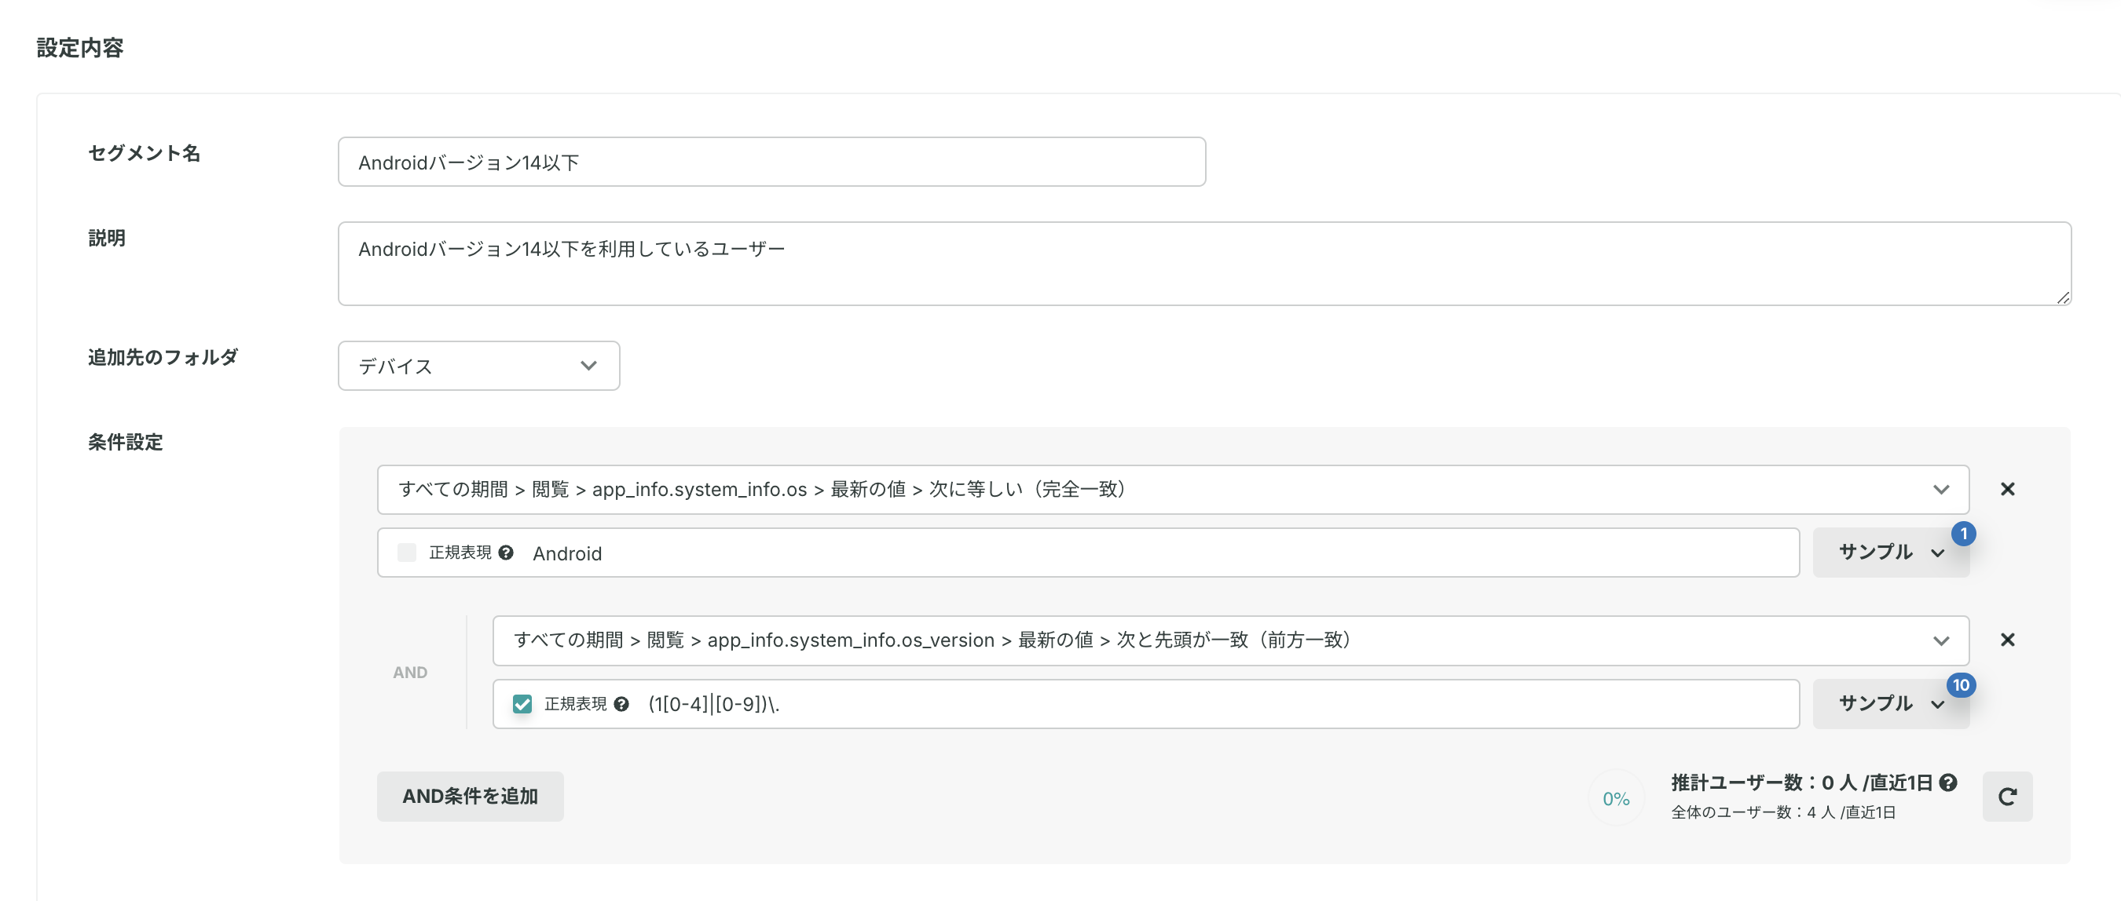Expand the os_version 前方一致 condition selector
This screenshot has height=901, width=2121.
pyautogui.click(x=1230, y=640)
